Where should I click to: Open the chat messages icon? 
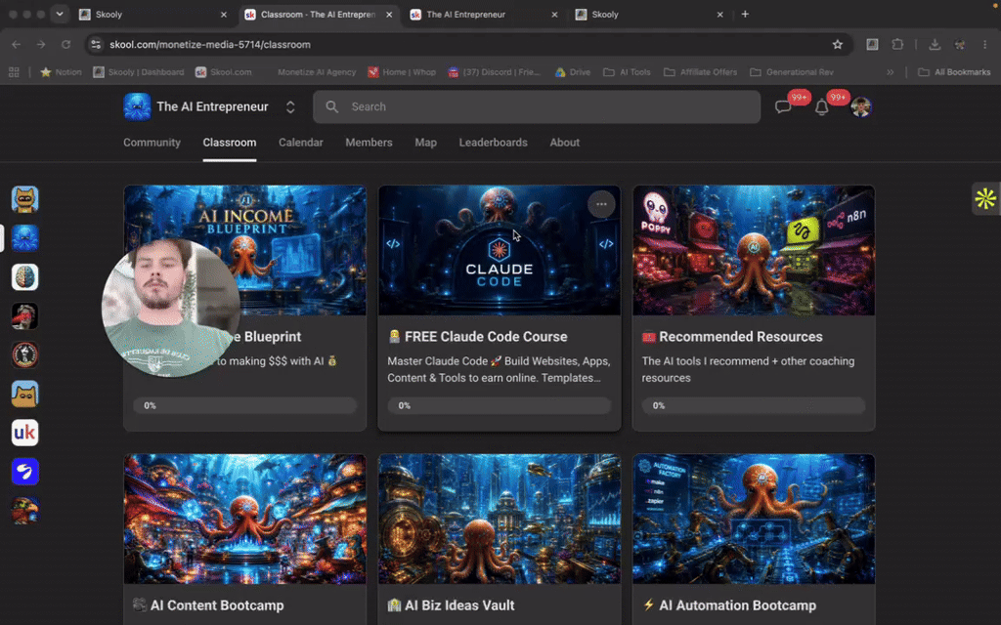[x=783, y=107]
